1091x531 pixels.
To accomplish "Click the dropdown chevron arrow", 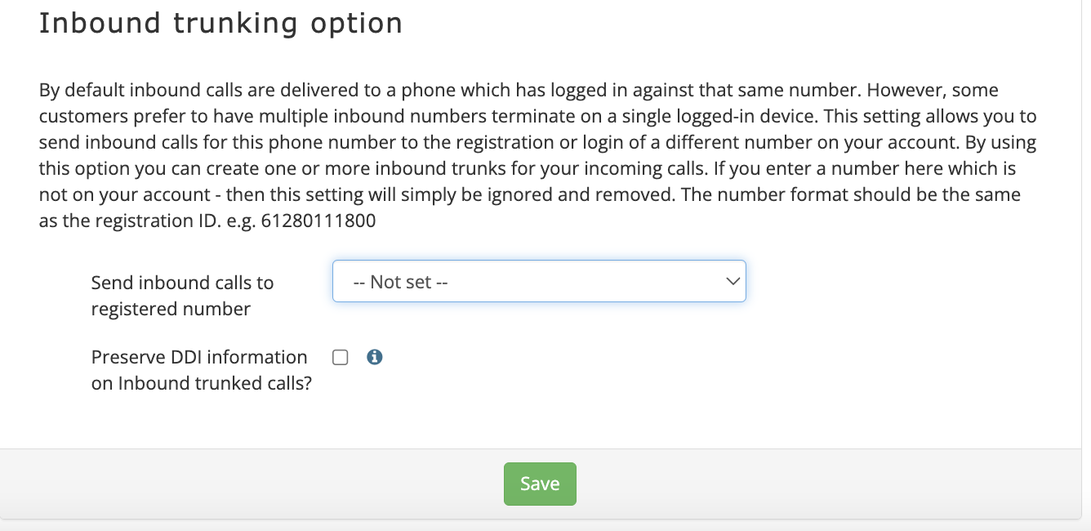I will (733, 280).
